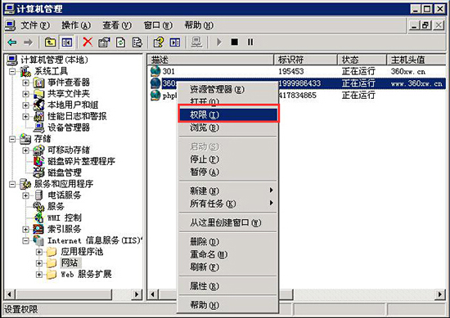The height and width of the screenshot is (318, 450).
Task: Click the Refresh toolbar icon
Action: coord(120,43)
